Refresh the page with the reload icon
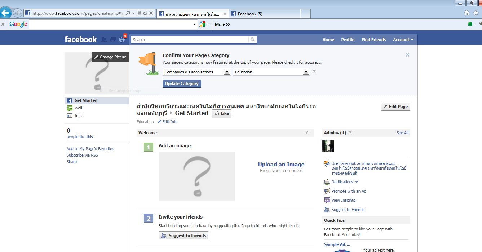 pyautogui.click(x=145, y=13)
